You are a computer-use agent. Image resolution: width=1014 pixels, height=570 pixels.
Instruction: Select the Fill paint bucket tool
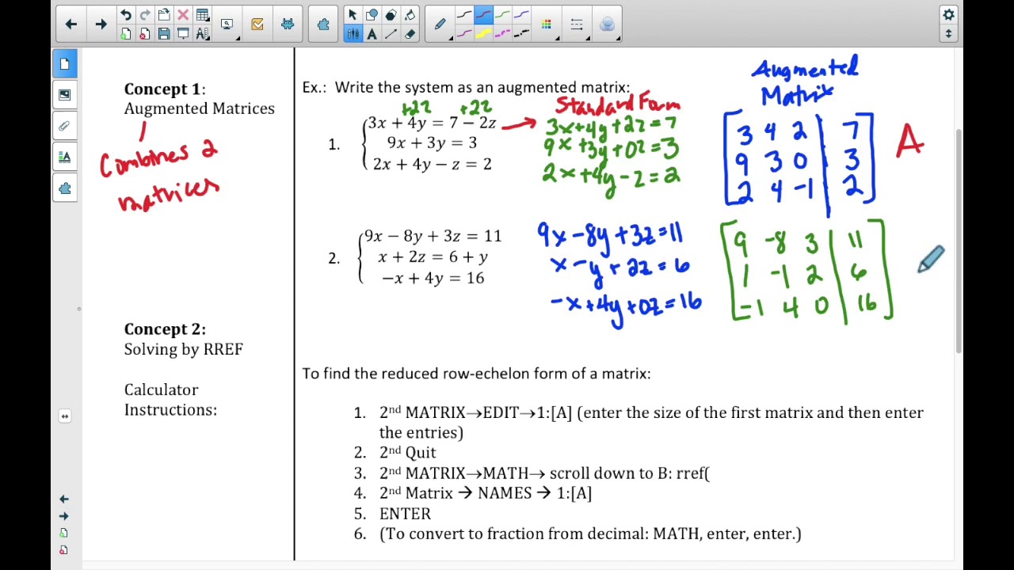coord(410,15)
